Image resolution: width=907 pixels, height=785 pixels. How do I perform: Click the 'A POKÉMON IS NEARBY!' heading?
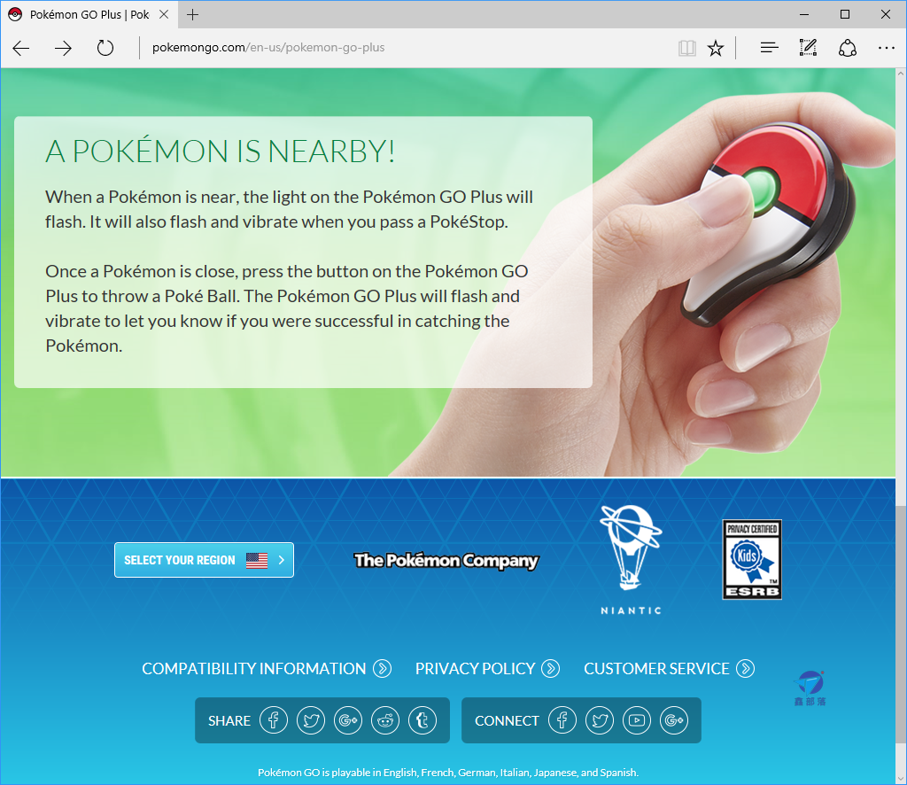pos(220,151)
